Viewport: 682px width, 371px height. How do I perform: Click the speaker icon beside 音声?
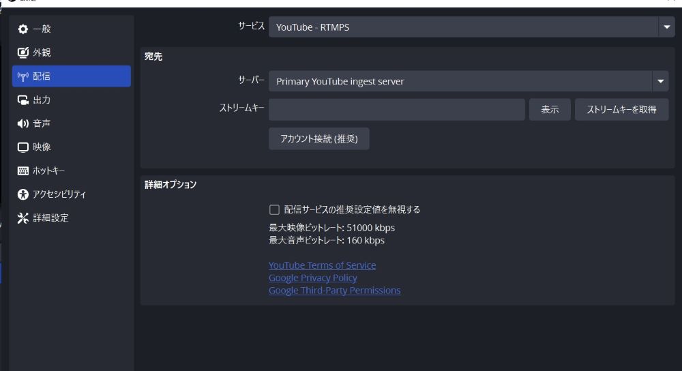coord(23,123)
